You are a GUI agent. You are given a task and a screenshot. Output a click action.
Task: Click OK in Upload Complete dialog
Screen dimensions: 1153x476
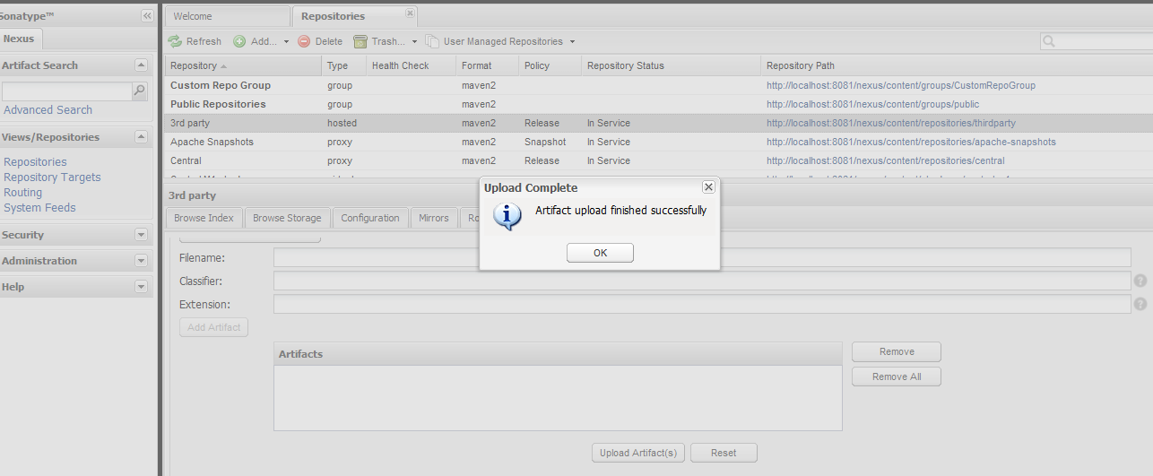600,253
